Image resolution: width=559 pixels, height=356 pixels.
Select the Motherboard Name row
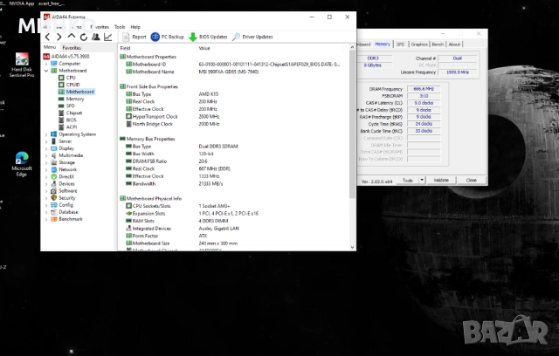click(233, 72)
